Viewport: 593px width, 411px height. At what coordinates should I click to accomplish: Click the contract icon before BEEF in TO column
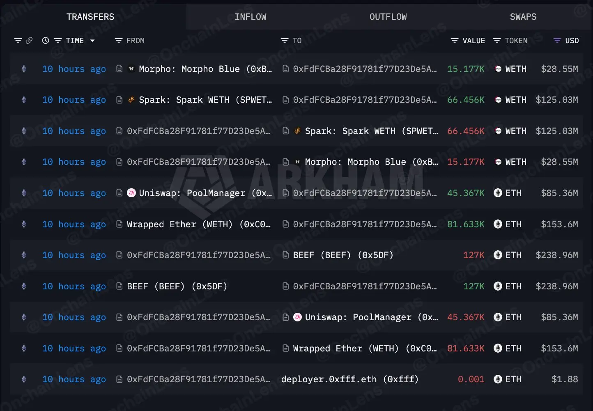pyautogui.click(x=286, y=255)
